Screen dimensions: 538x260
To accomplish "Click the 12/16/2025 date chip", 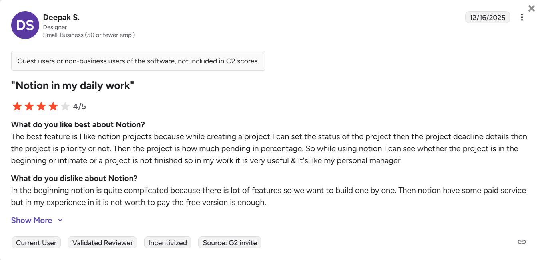I will click(488, 17).
